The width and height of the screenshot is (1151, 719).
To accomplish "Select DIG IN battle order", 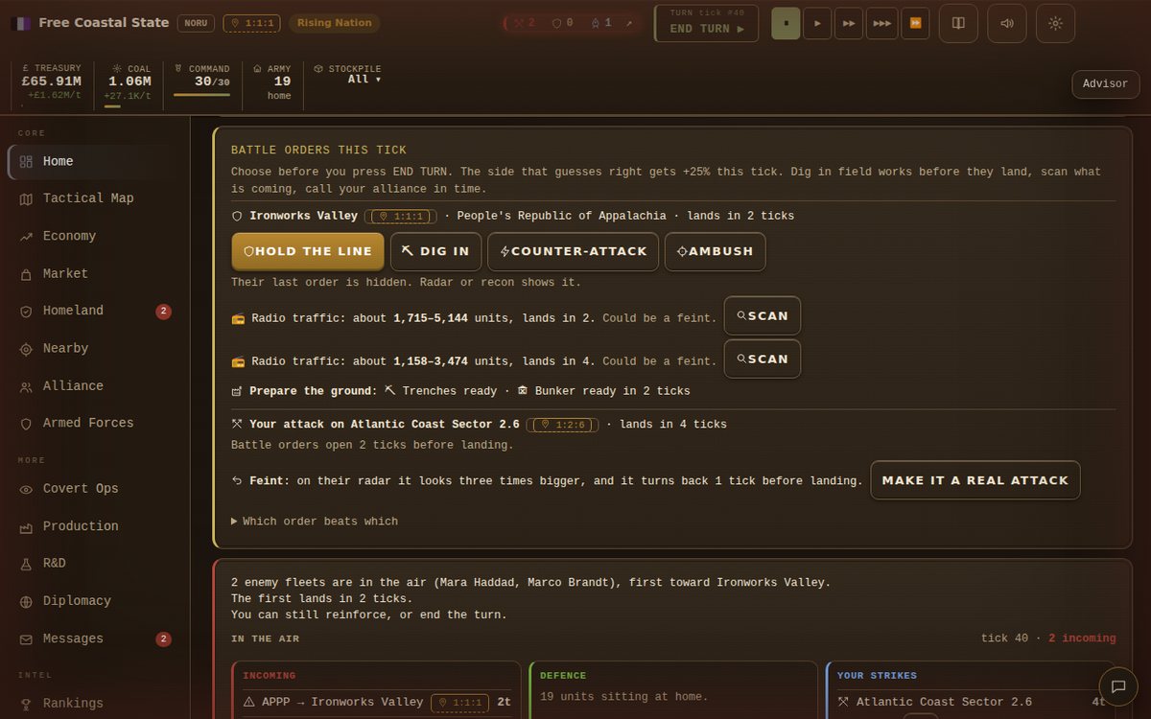I will click(435, 251).
